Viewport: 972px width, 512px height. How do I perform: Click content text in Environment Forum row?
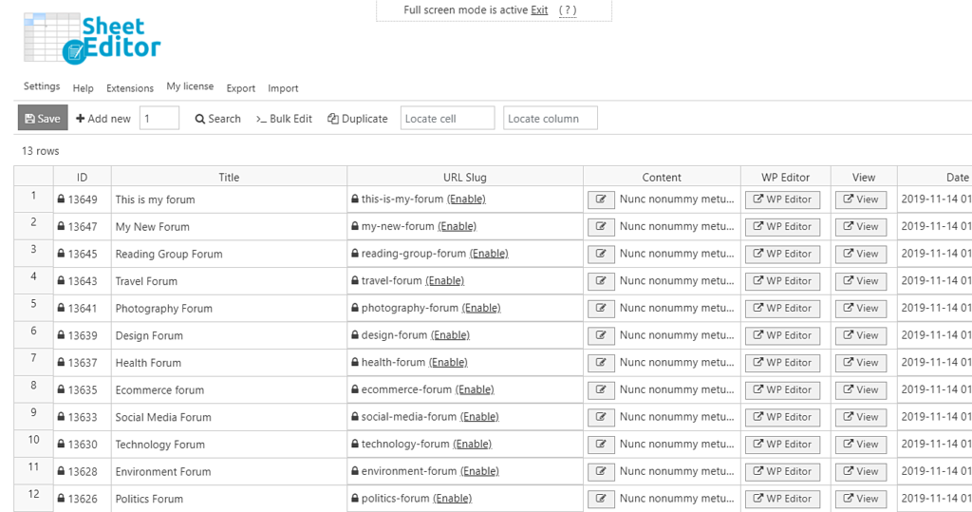point(676,471)
